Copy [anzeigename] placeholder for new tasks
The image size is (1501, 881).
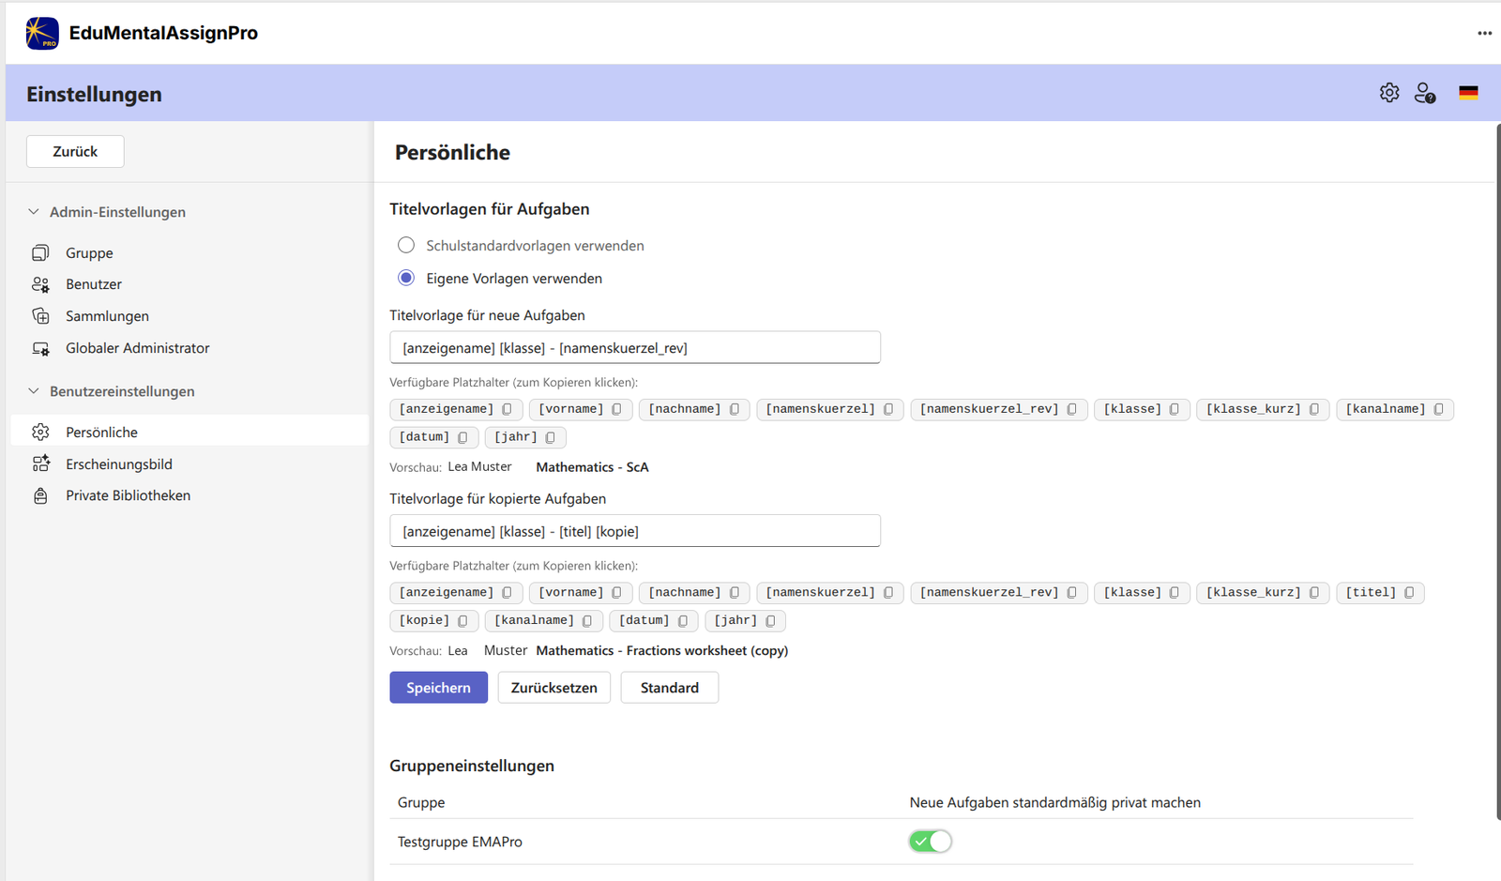click(456, 409)
